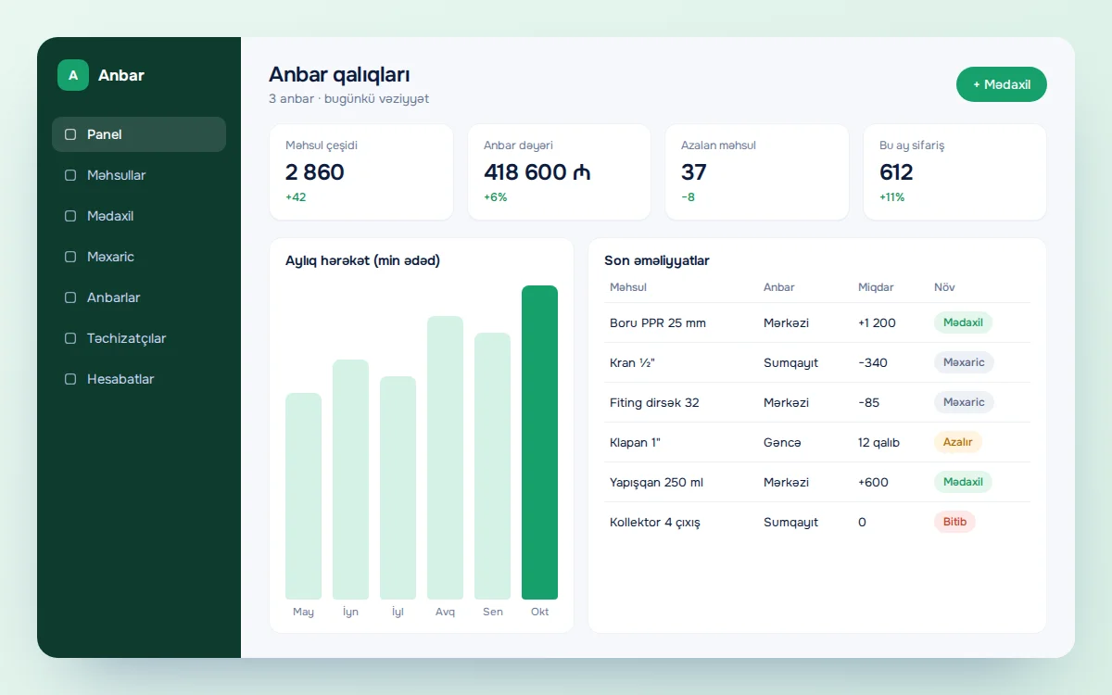The height and width of the screenshot is (695, 1112).
Task: Select the Yapışqan 250 ml product
Action: point(656,482)
